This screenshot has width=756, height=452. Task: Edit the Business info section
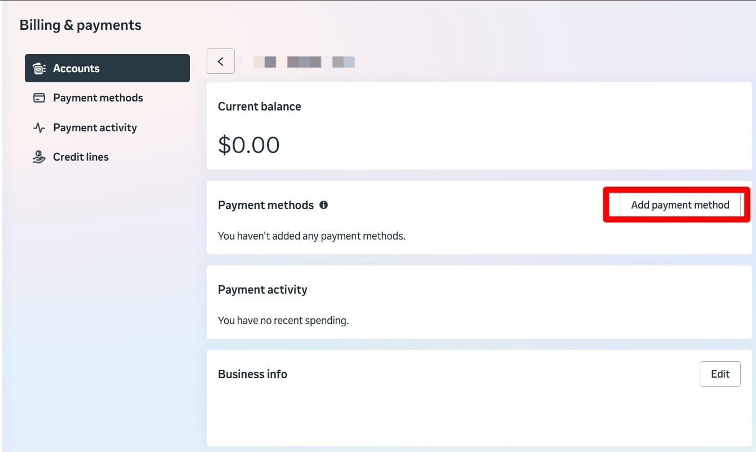click(x=720, y=374)
